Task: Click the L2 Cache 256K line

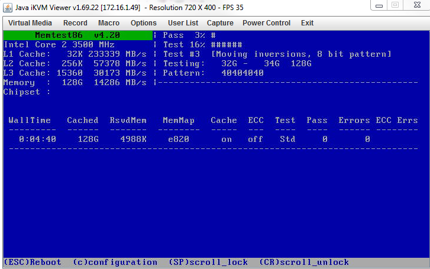Action: pos(75,64)
